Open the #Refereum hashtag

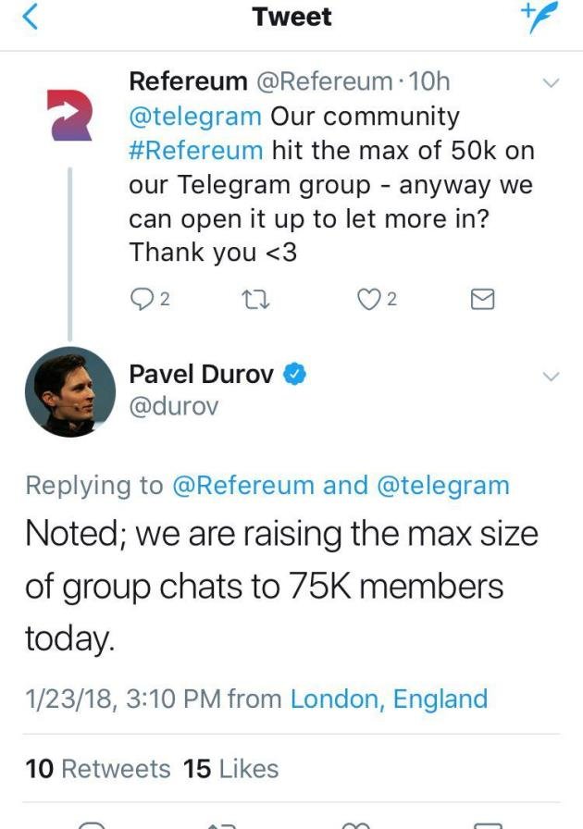(196, 151)
